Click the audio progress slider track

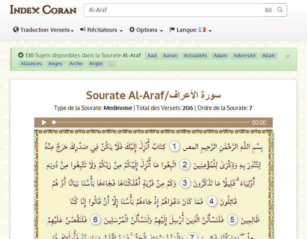(152, 123)
